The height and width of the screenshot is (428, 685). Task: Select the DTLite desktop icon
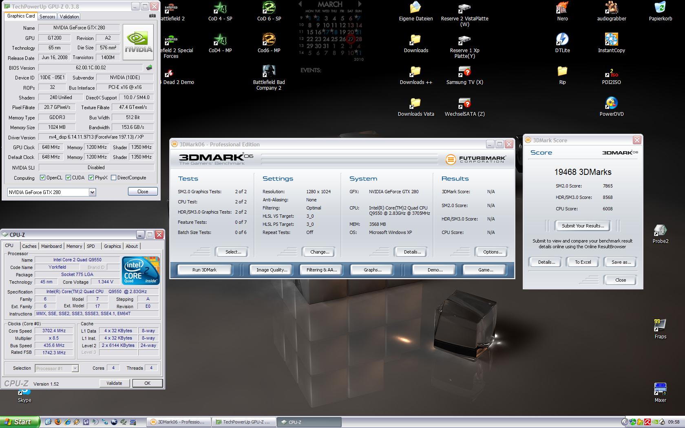click(563, 43)
